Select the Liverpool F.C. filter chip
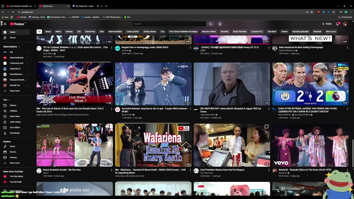354x199 pixels. click(257, 32)
